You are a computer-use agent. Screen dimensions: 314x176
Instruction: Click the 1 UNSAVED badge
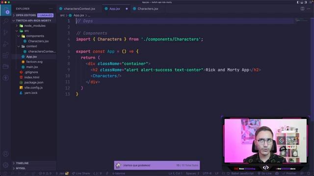click(x=46, y=15)
